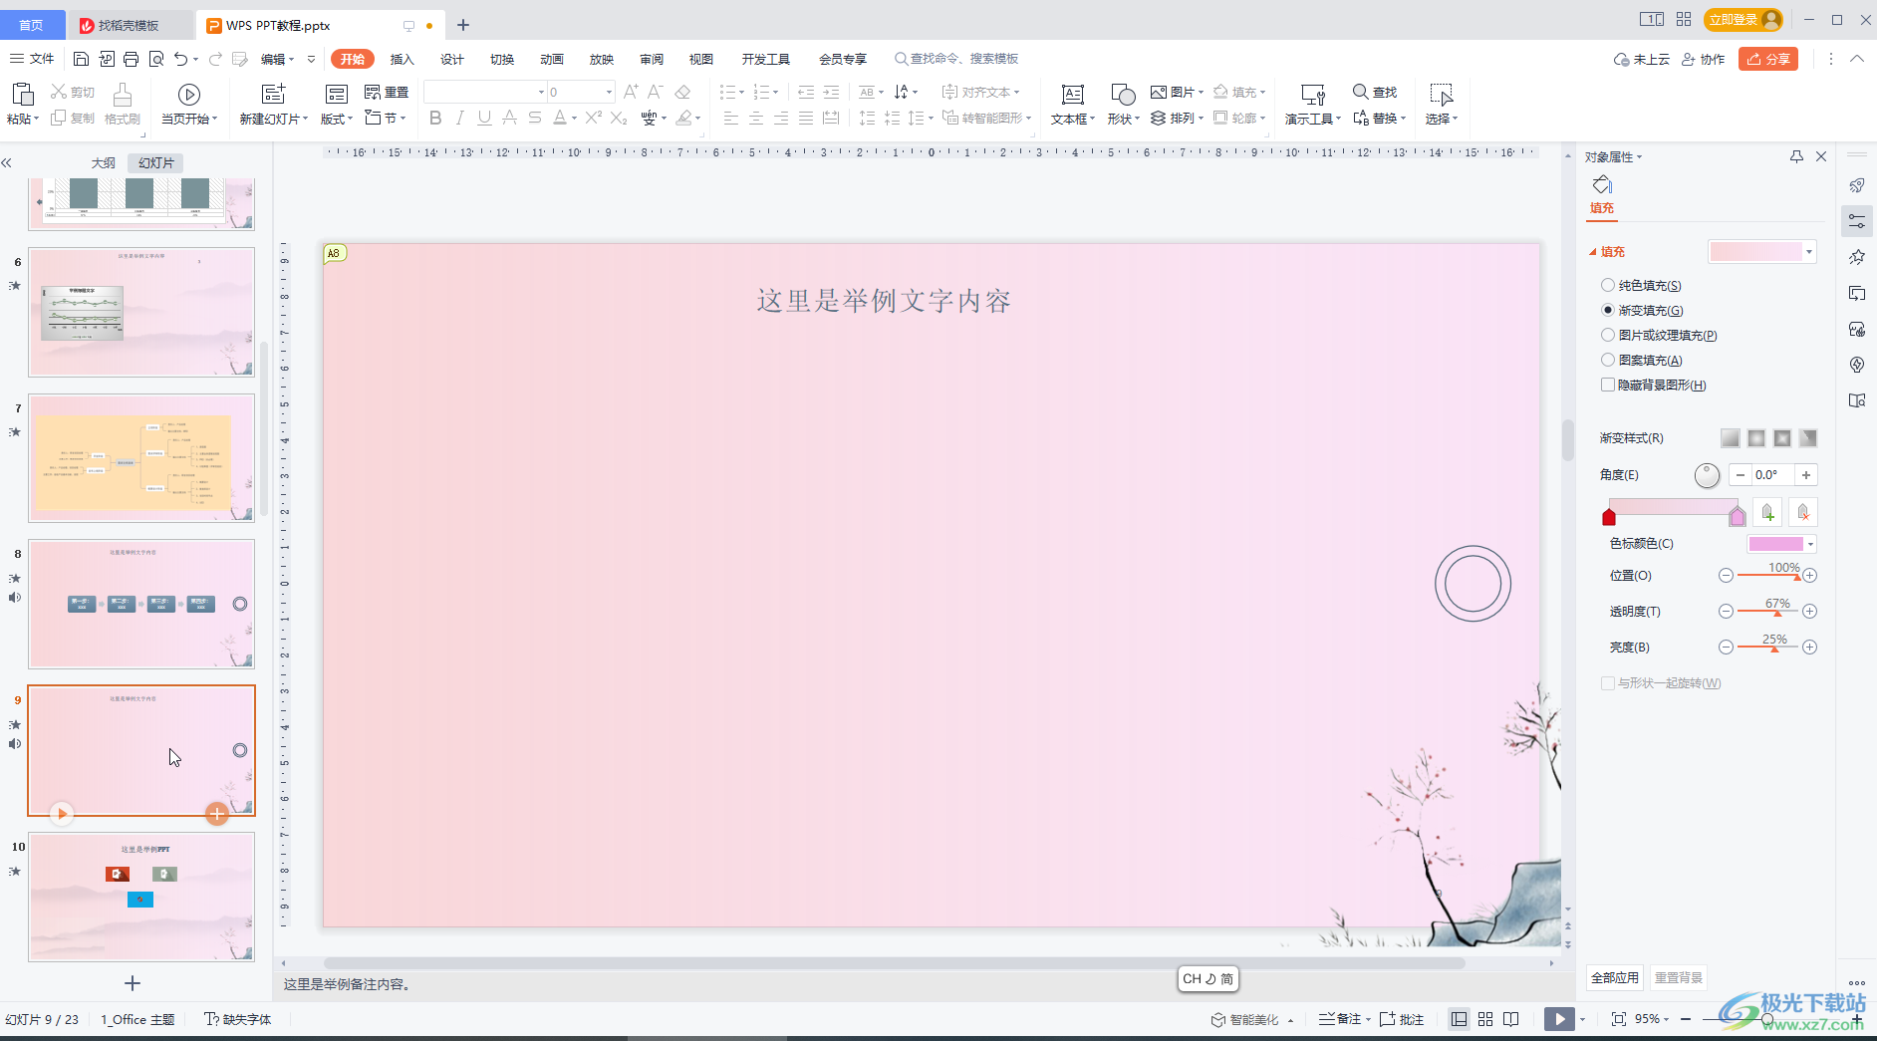The height and width of the screenshot is (1041, 1877).
Task: Open the Review (审阅) tab
Action: coord(652,59)
